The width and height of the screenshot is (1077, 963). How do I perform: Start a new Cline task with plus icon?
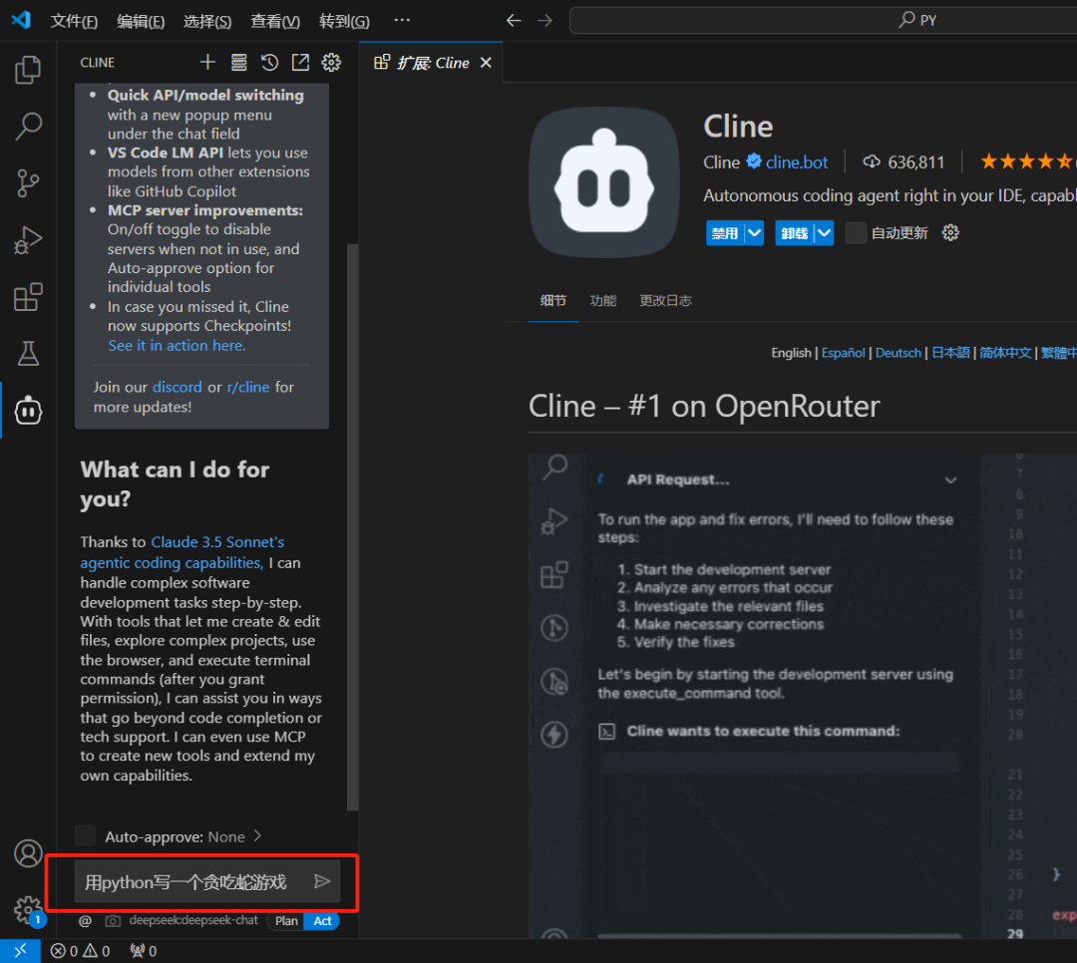click(207, 63)
